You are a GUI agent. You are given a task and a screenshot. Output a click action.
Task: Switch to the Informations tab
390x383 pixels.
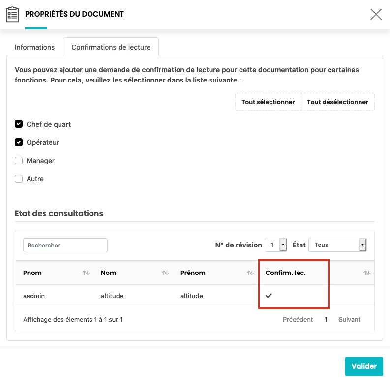(x=34, y=47)
